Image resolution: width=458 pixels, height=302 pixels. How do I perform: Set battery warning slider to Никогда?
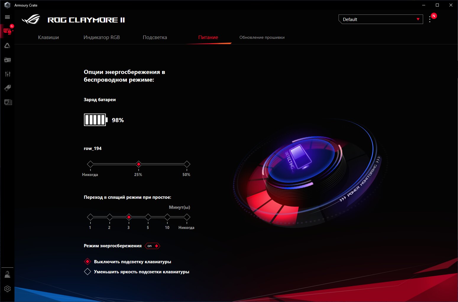coord(90,164)
